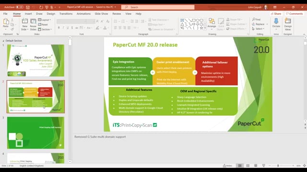Viewport: 307px width, 172px height.
Task: Expand the shapes gallery More arrow
Action: tap(205, 28)
